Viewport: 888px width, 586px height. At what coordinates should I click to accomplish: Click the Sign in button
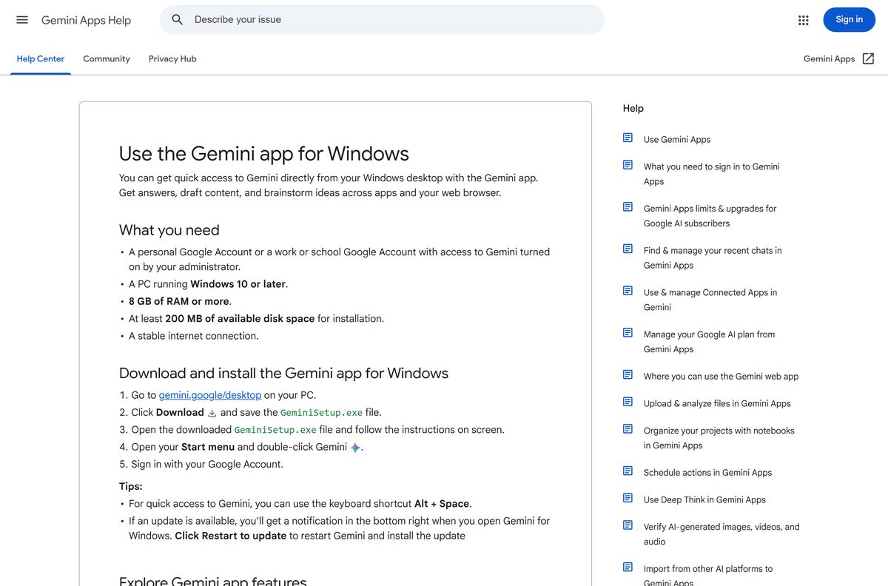point(849,19)
